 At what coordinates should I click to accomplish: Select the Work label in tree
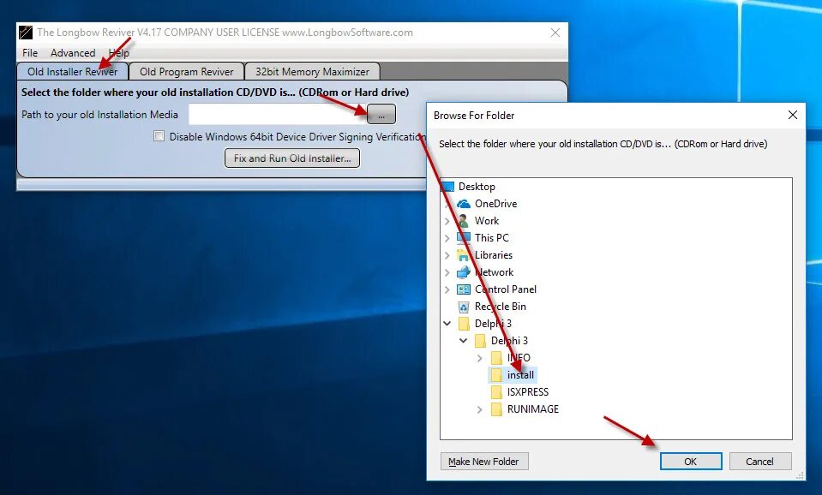(x=487, y=221)
